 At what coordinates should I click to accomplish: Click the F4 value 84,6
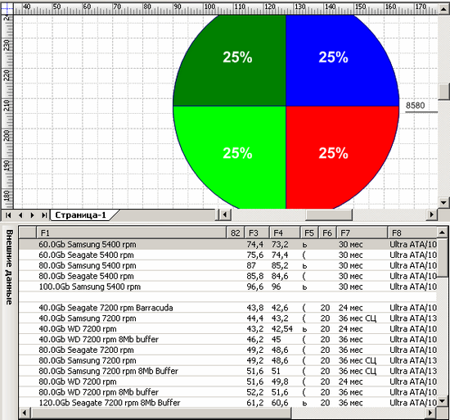click(x=280, y=276)
